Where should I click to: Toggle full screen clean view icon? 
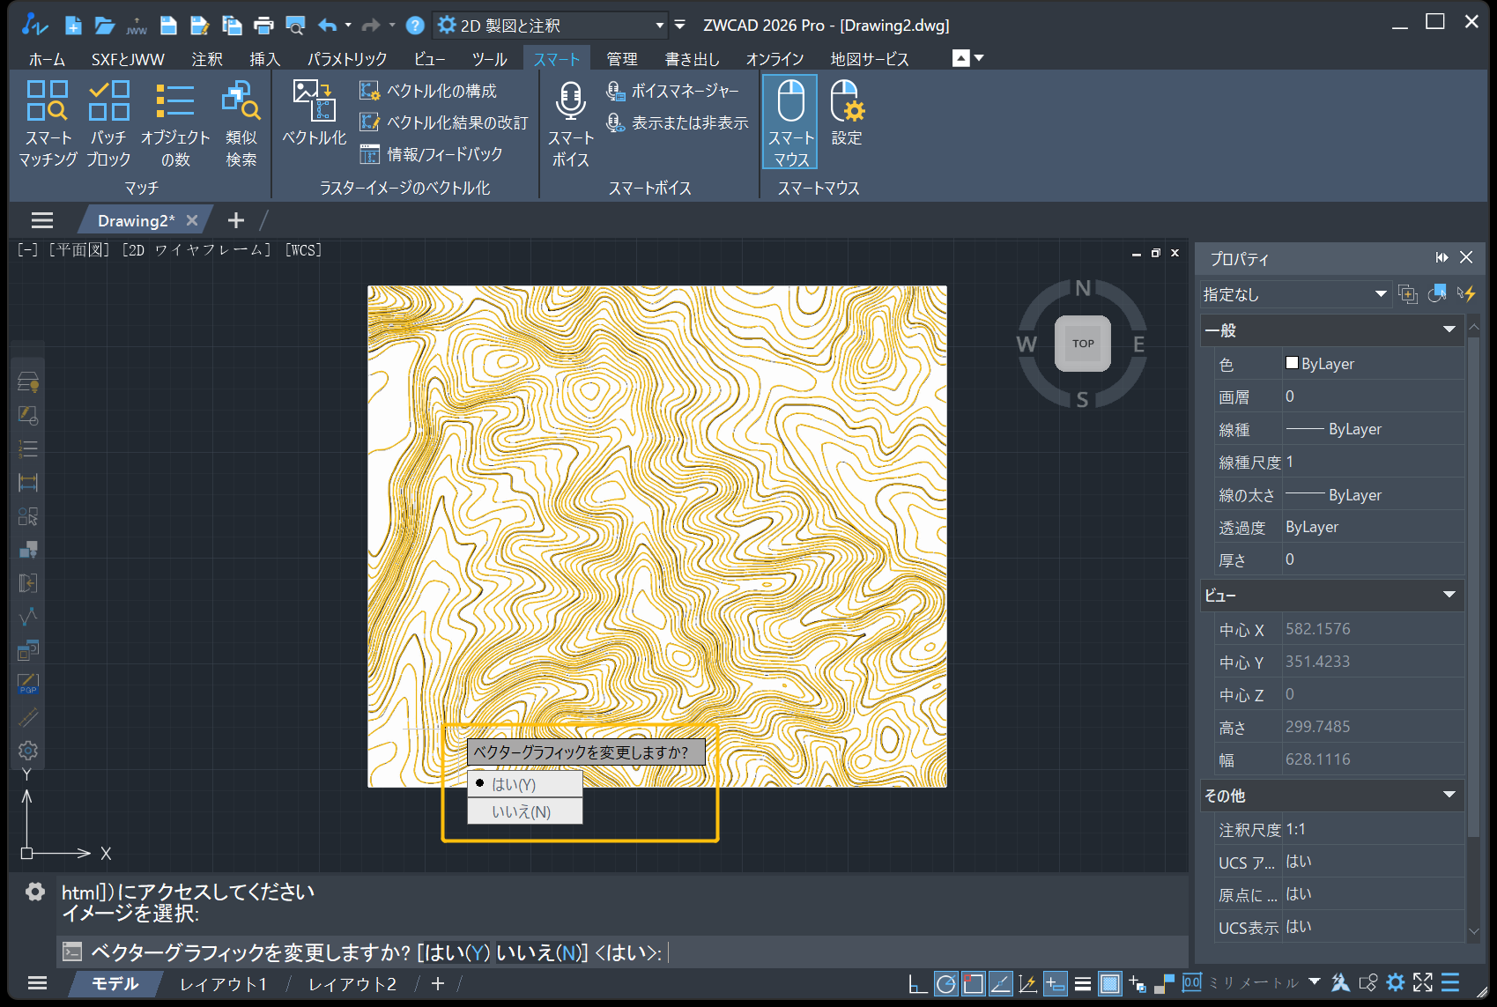[x=1423, y=983]
